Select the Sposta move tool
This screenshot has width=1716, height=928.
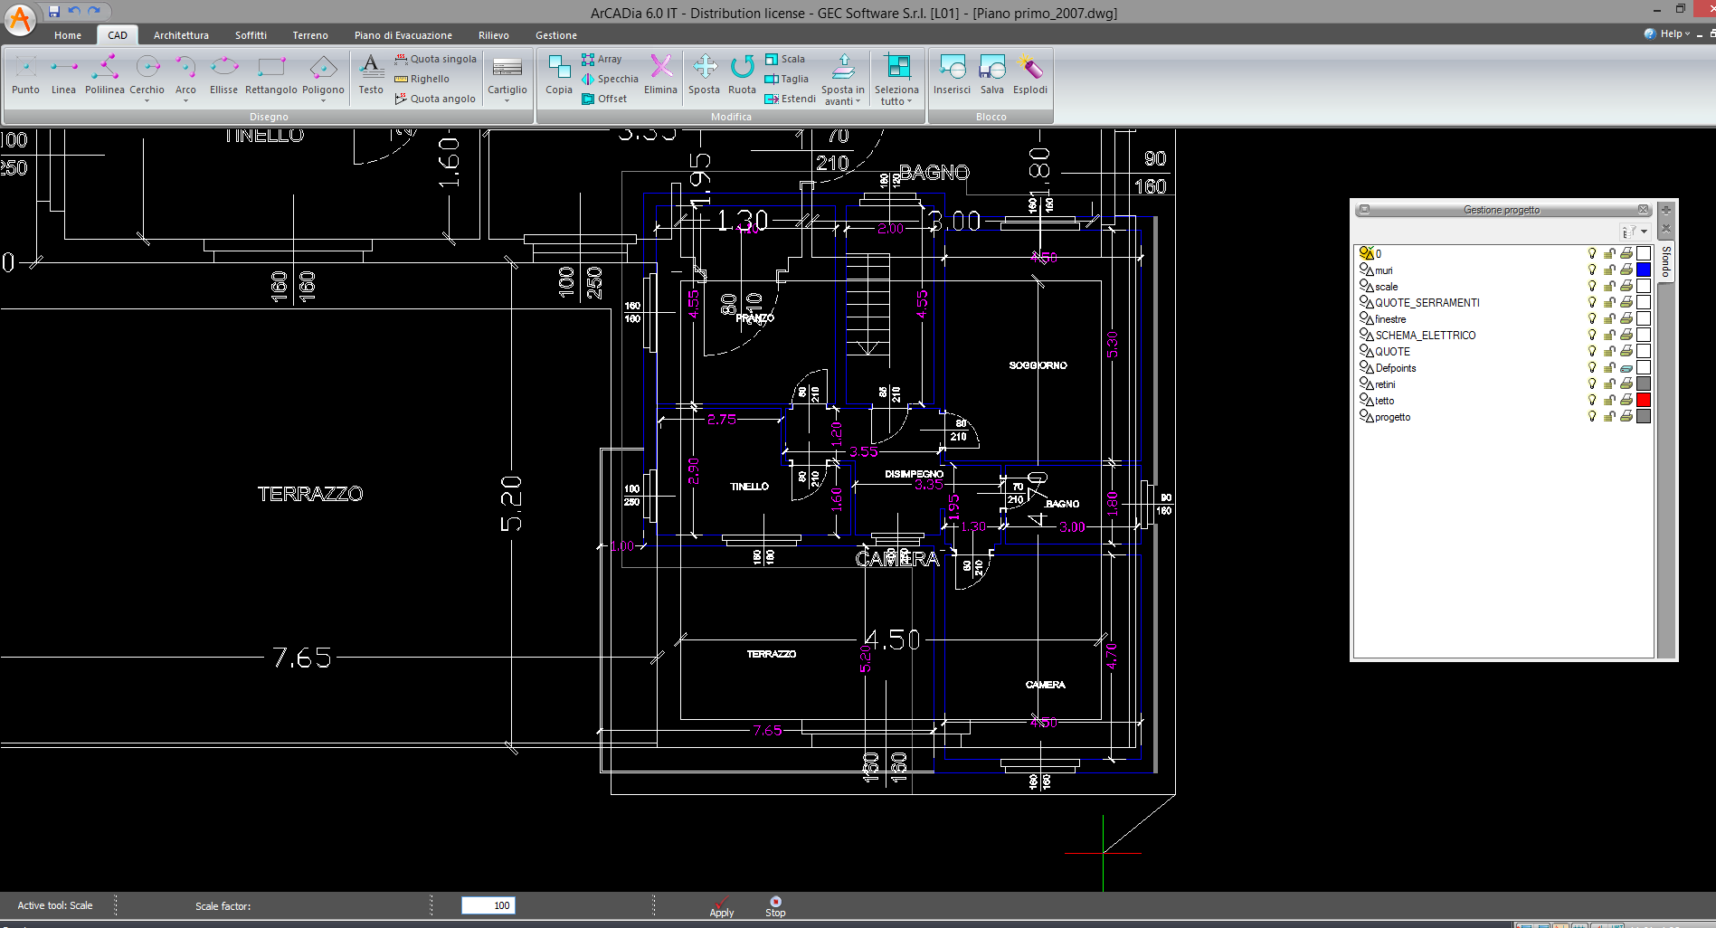click(x=704, y=74)
